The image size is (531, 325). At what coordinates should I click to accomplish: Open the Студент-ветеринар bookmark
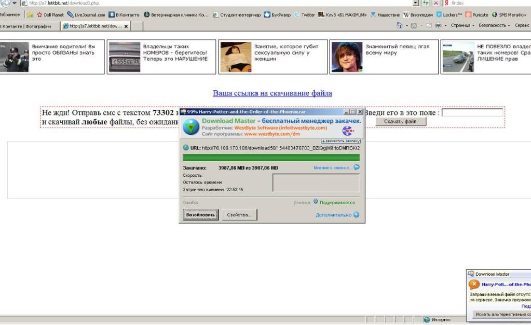point(237,15)
